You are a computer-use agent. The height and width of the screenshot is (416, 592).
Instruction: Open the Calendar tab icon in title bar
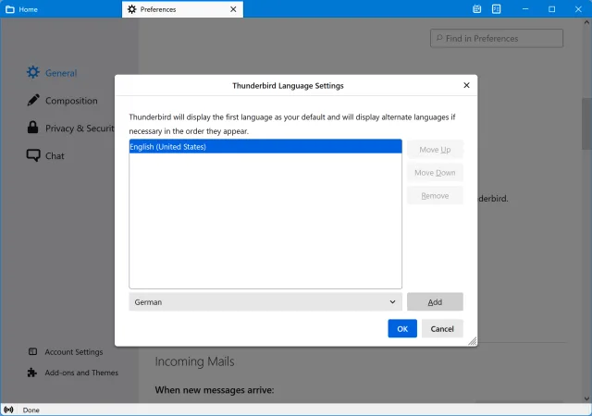pyautogui.click(x=477, y=9)
